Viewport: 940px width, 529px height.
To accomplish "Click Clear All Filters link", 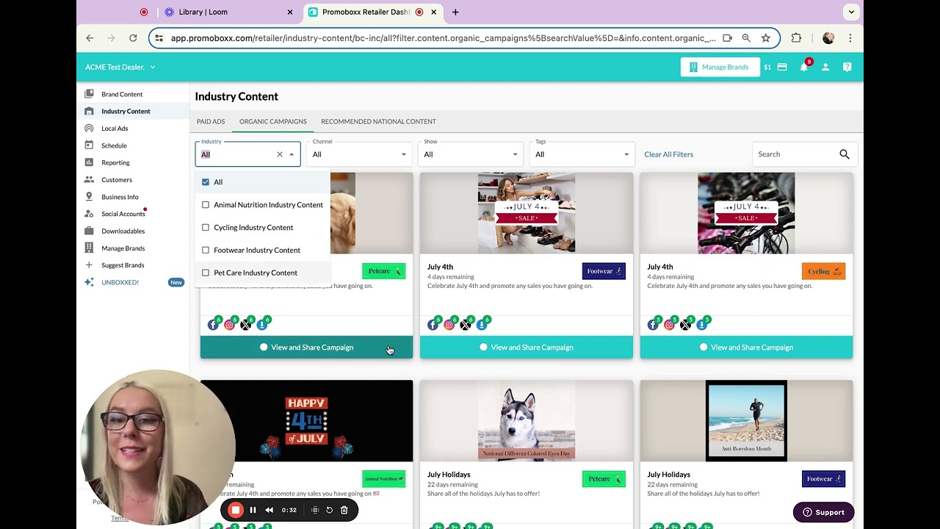I will click(668, 154).
